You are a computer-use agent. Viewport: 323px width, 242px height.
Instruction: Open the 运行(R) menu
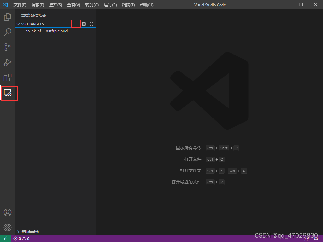pyautogui.click(x=110, y=5)
